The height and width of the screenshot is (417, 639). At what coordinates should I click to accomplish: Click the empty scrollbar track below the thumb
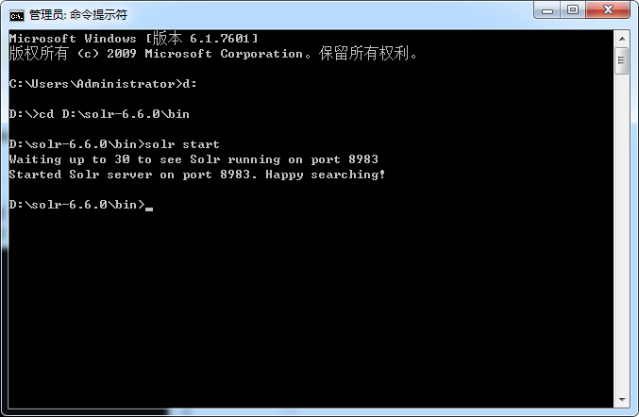[x=622, y=232]
